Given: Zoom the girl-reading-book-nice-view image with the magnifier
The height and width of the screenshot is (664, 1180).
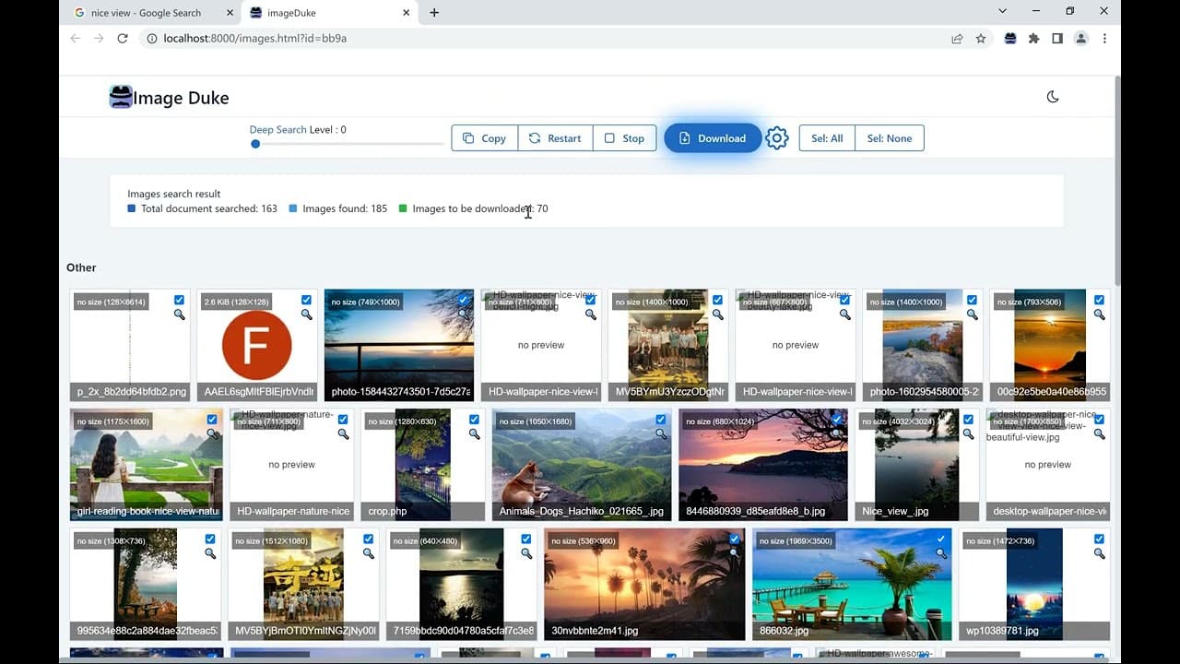Looking at the screenshot, I should 212,434.
